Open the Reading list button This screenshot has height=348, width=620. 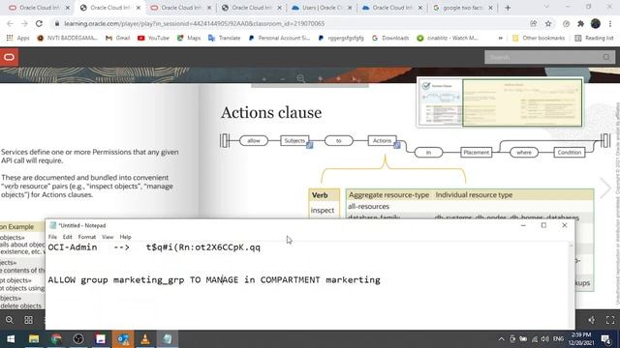click(x=594, y=38)
